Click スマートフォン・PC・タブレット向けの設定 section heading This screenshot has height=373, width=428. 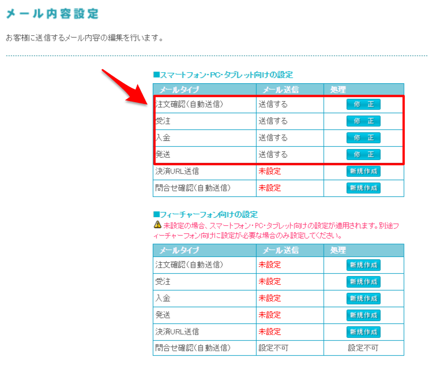tap(223, 74)
